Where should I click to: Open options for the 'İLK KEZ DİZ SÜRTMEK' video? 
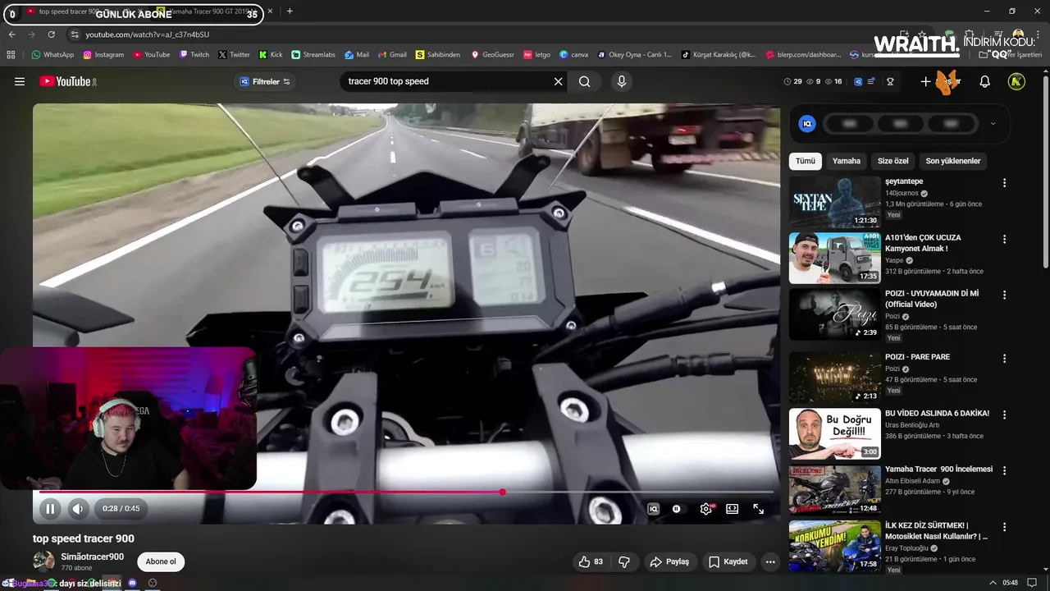coord(1004,526)
